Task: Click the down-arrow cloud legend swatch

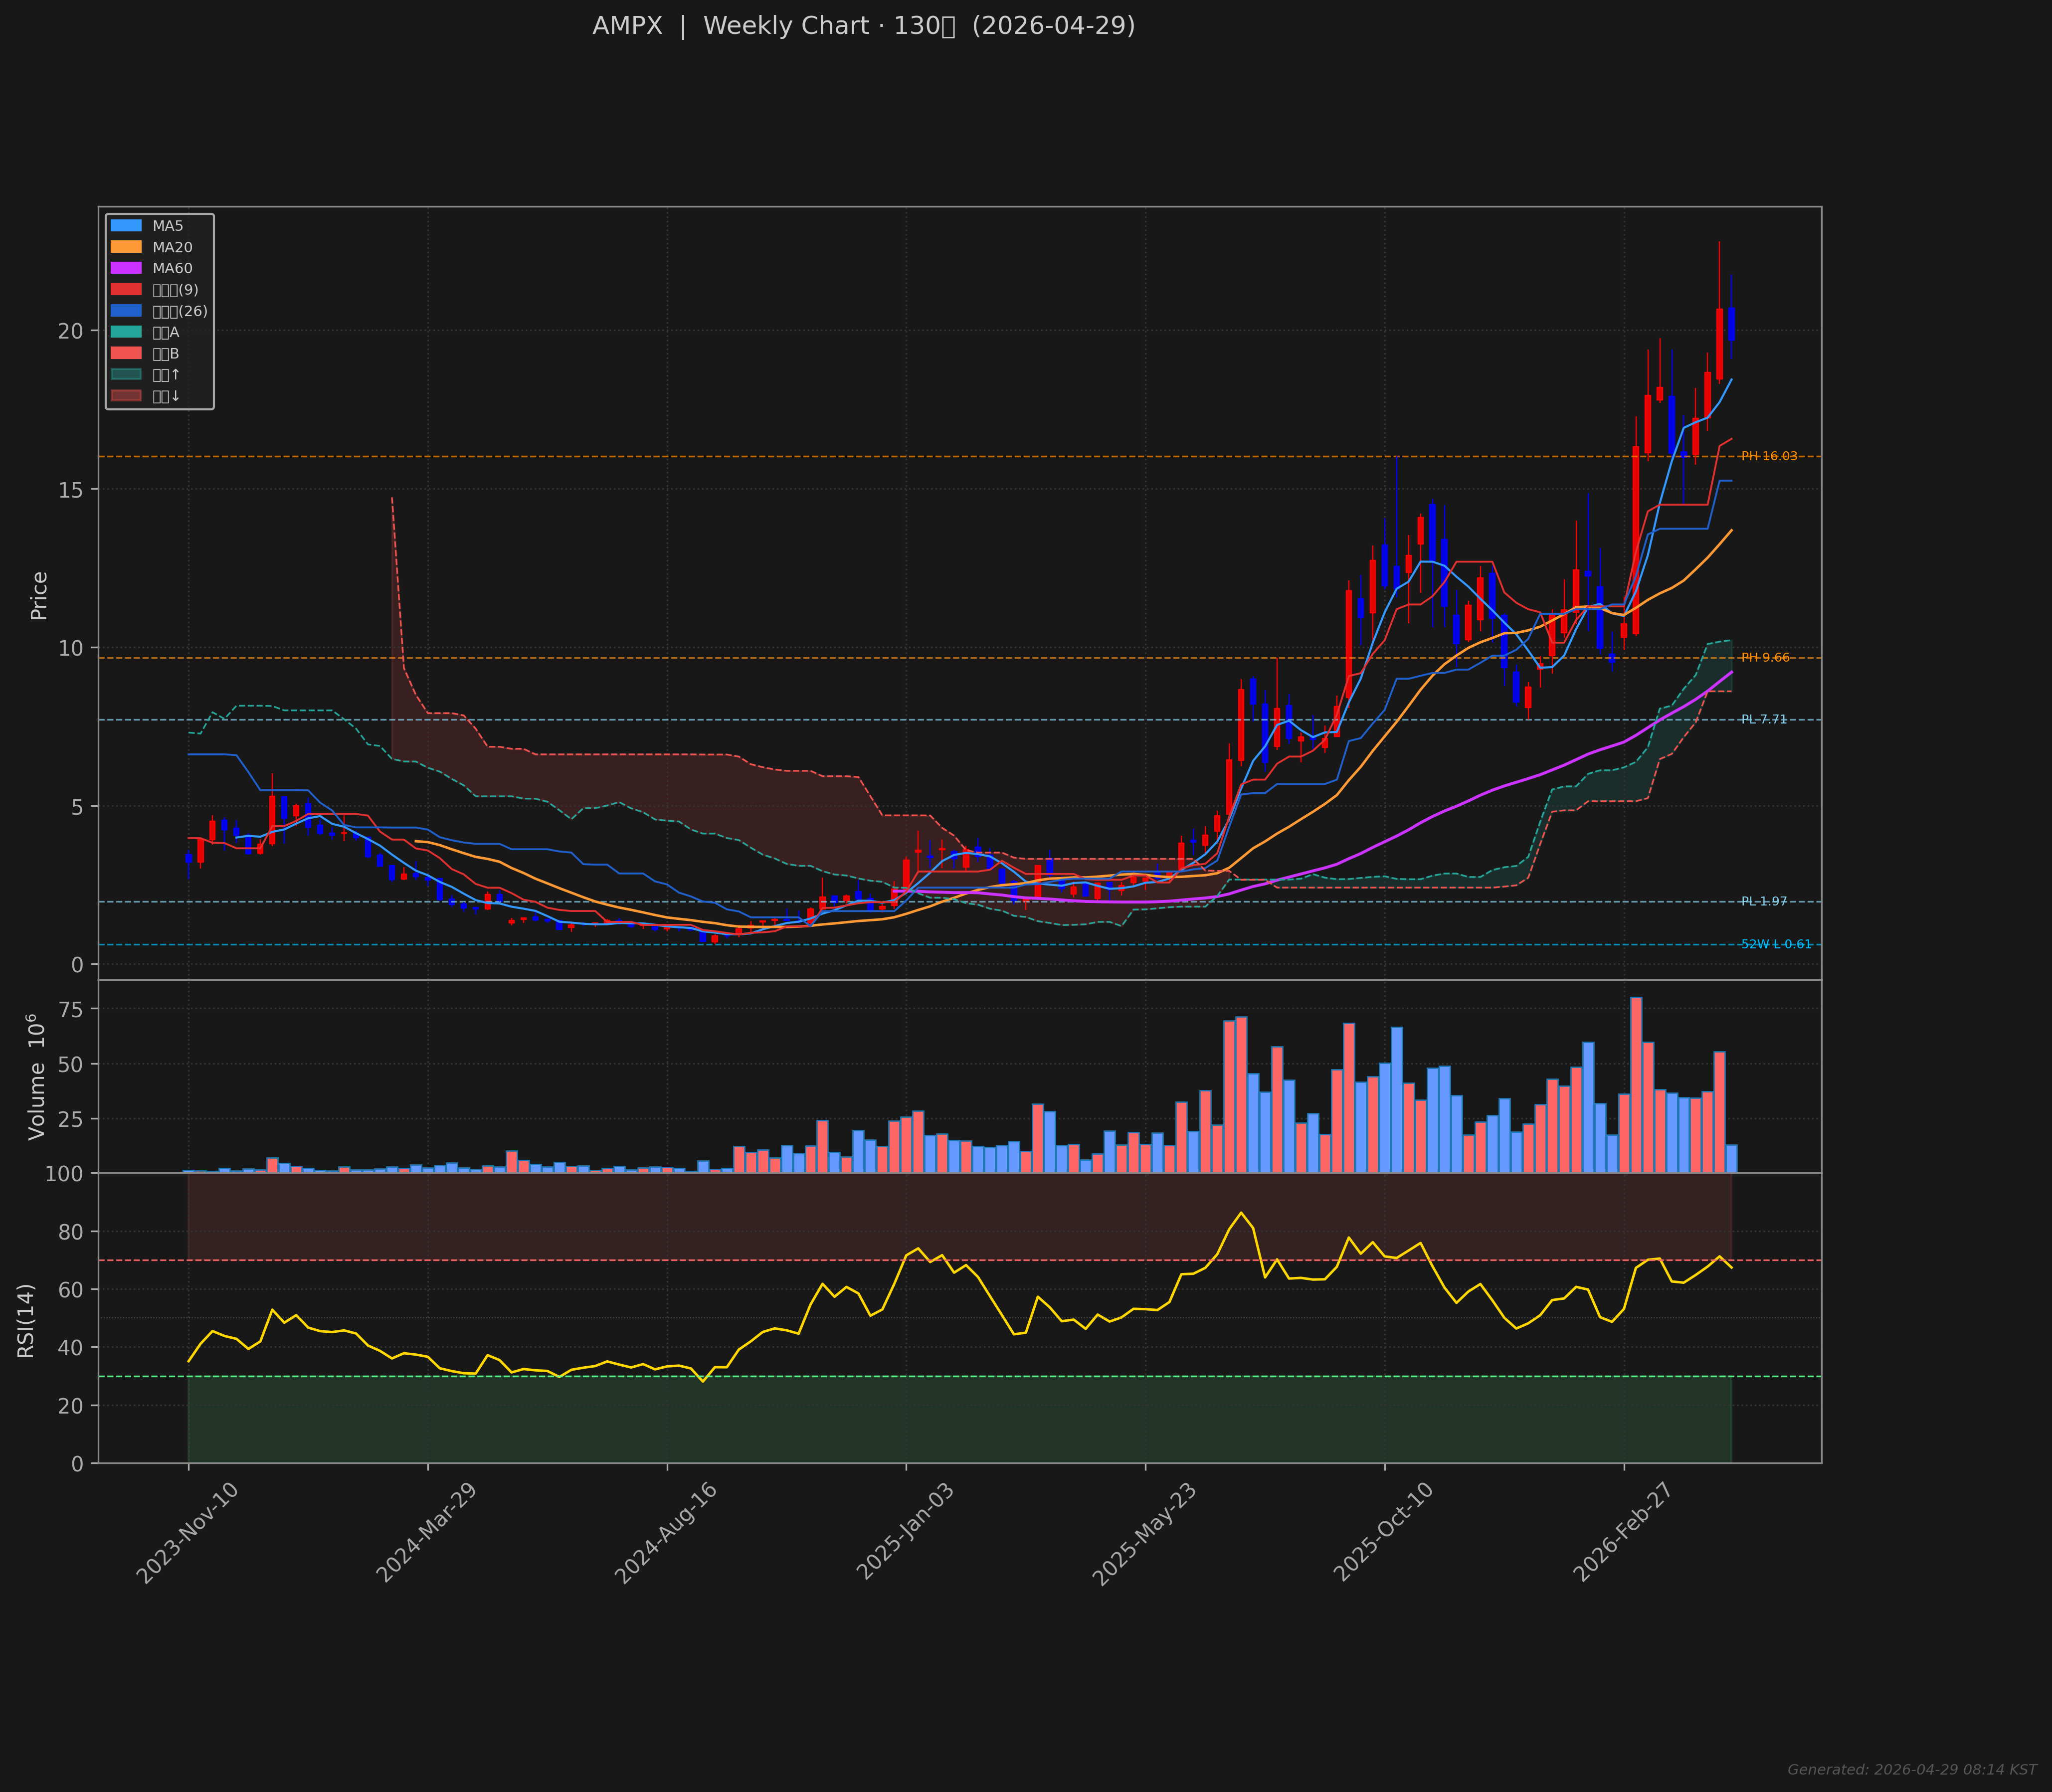Action: pos(126,396)
